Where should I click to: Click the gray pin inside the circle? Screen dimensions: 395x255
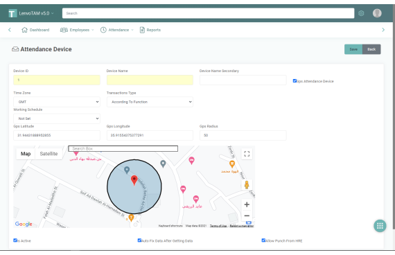pos(127,170)
